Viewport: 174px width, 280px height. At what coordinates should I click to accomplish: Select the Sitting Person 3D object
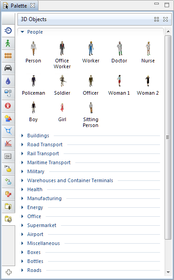[91, 114]
